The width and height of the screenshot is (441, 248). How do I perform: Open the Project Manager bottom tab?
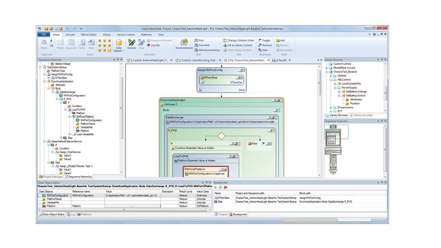pyautogui.click(x=50, y=177)
